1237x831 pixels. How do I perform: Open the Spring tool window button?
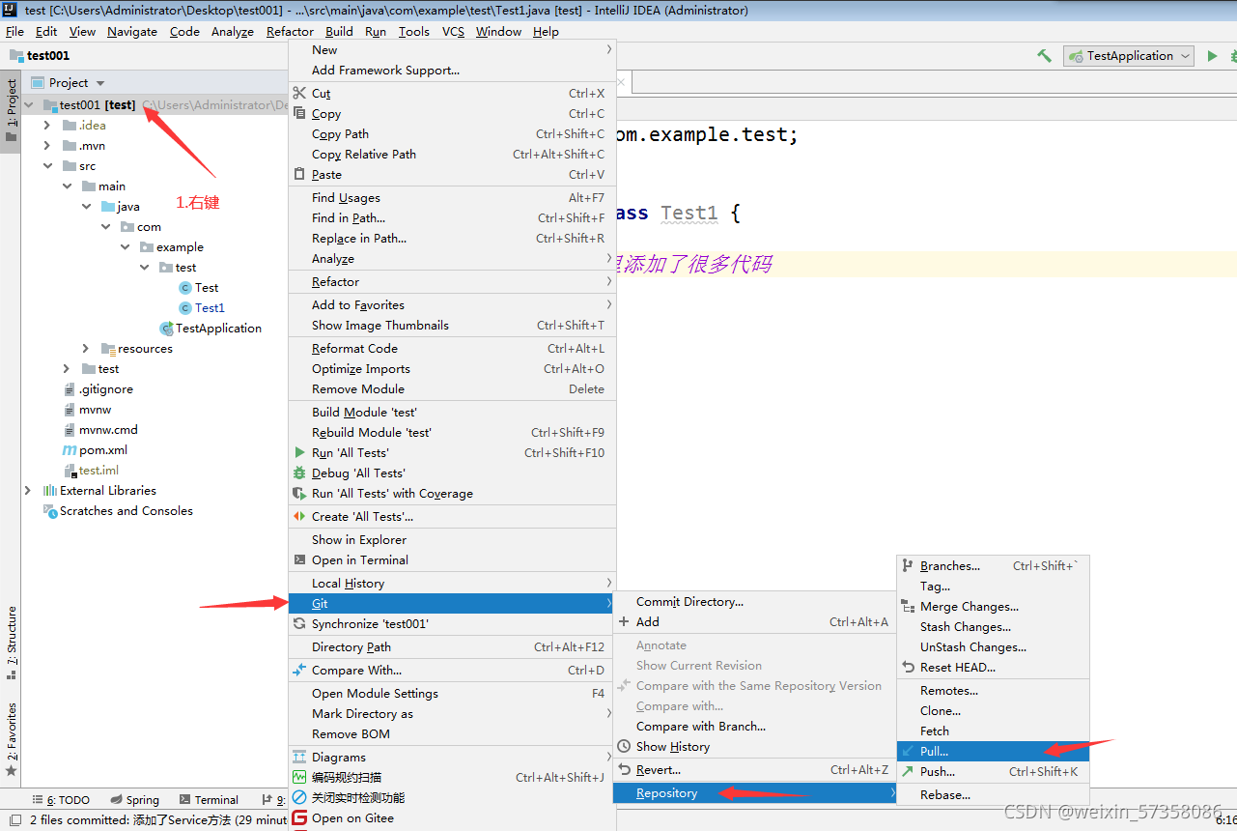[134, 800]
